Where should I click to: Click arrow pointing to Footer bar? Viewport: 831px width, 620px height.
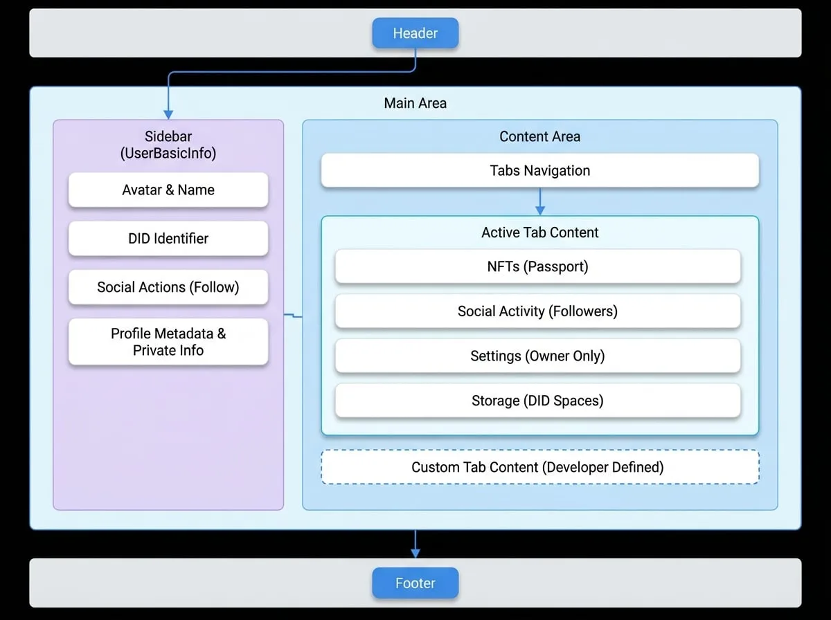[415, 544]
